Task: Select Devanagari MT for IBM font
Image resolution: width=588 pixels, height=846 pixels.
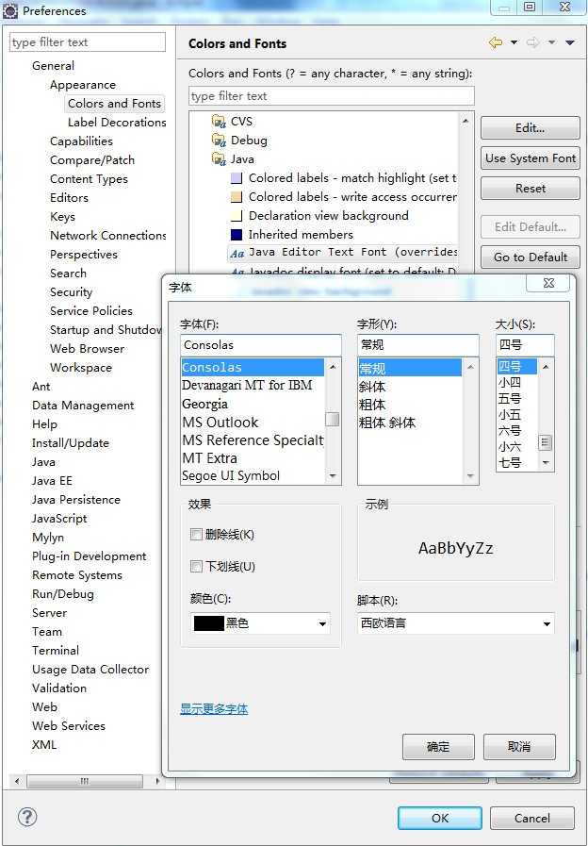Action: 247,385
